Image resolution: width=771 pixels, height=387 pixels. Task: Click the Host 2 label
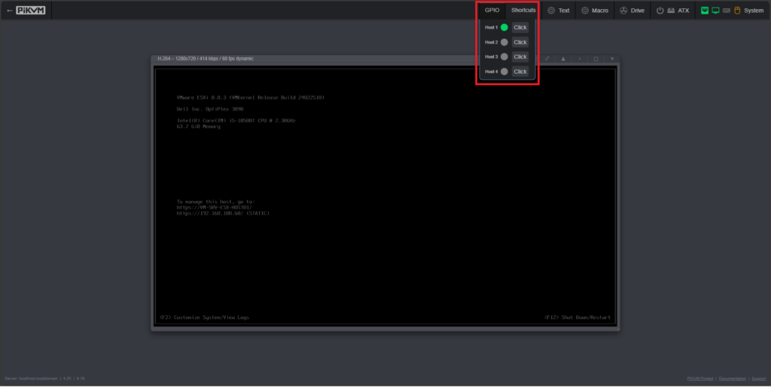491,42
